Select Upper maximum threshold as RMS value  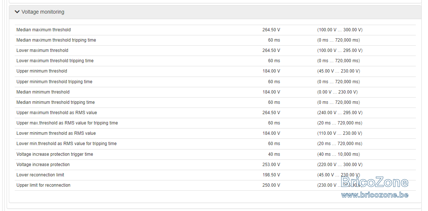[271, 113]
